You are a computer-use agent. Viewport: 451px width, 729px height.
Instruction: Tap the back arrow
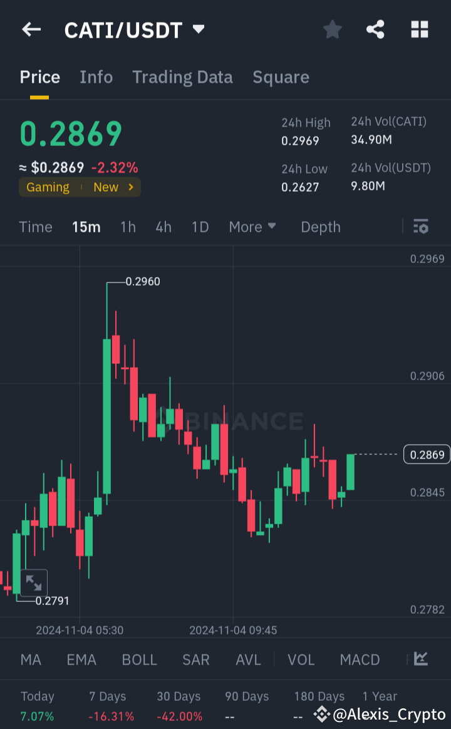(x=31, y=29)
